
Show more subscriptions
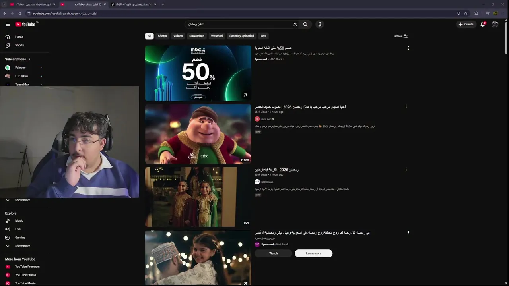click(23, 200)
